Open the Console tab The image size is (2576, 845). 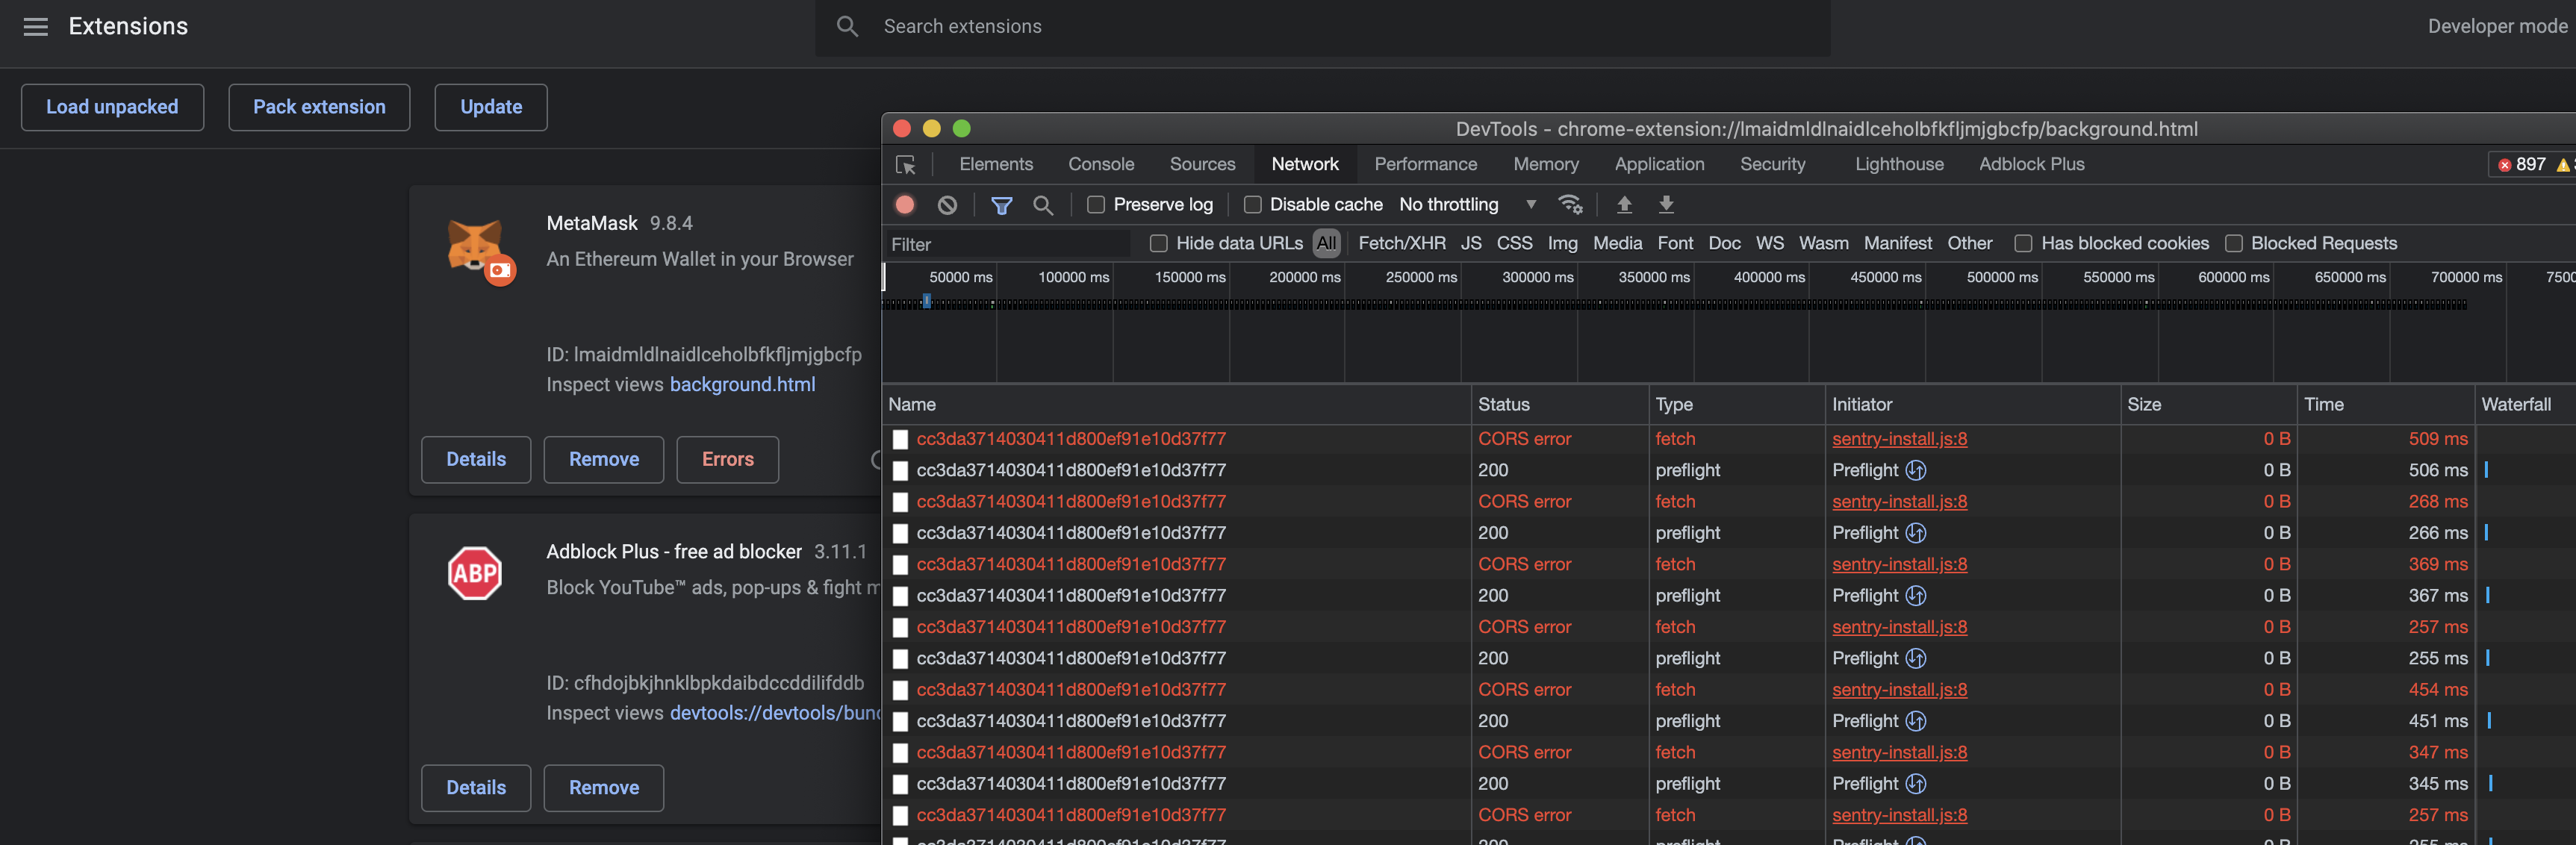(x=1101, y=164)
